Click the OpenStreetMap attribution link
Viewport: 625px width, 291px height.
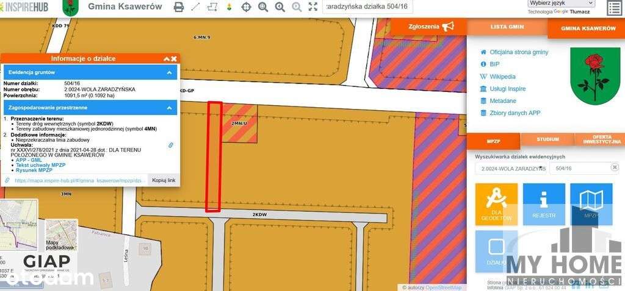click(x=443, y=287)
